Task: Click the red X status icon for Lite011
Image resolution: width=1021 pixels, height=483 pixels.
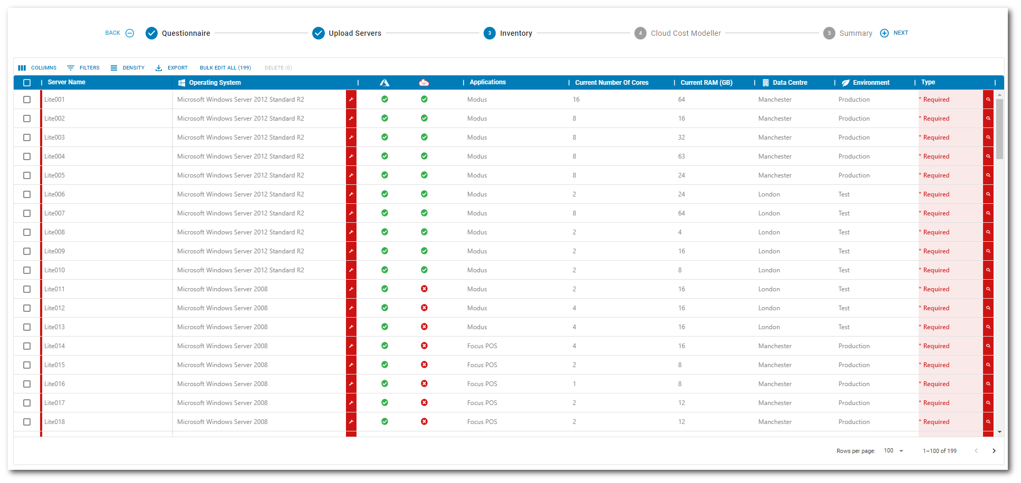Action: tap(424, 289)
